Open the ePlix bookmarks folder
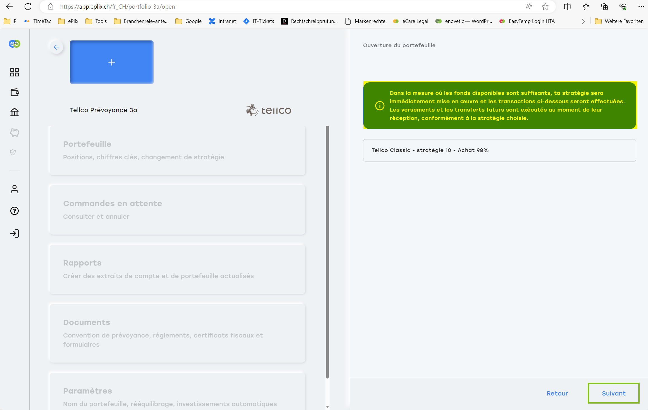Screen dimensions: 648x410 point(68,21)
